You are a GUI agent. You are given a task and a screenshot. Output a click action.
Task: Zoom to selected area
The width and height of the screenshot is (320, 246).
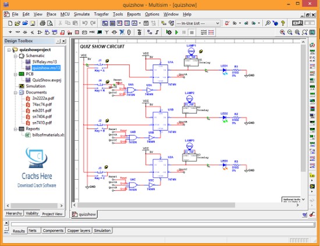[297, 32]
